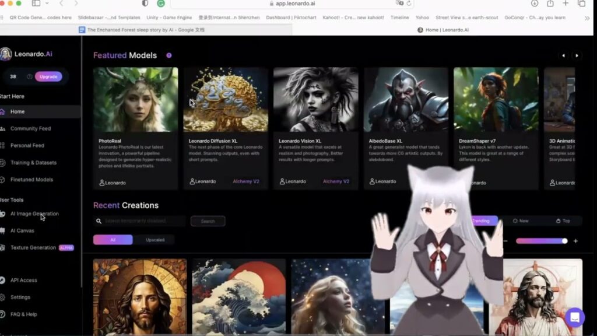Click the Upgrade button
The height and width of the screenshot is (336, 597).
click(48, 76)
